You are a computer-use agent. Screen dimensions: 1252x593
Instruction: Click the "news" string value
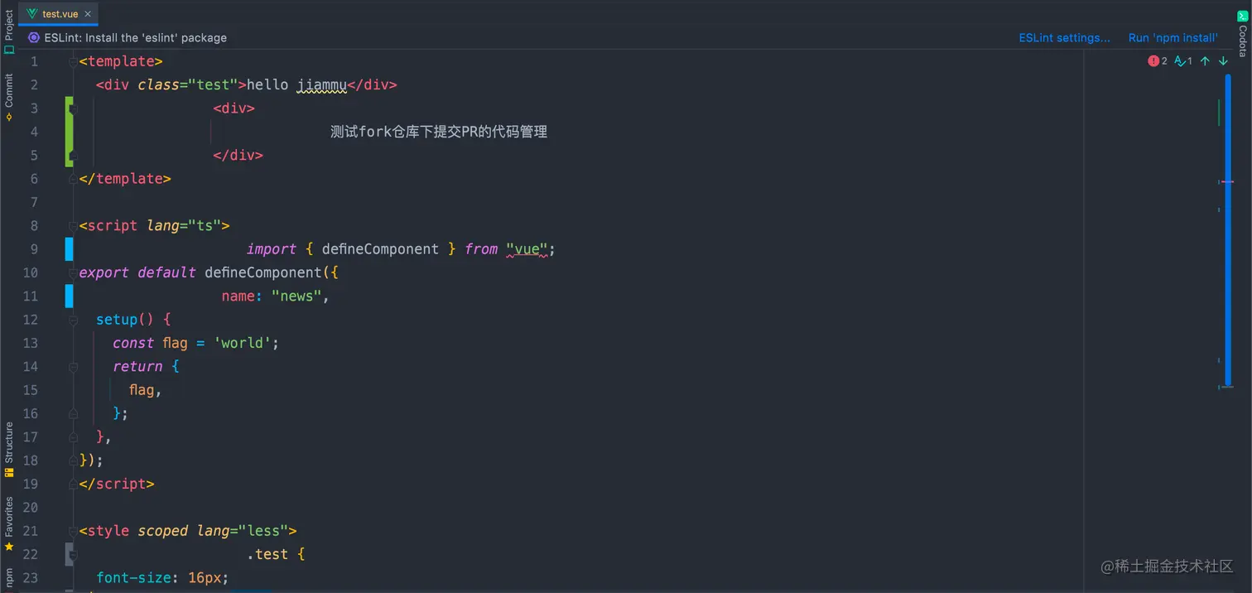point(296,296)
